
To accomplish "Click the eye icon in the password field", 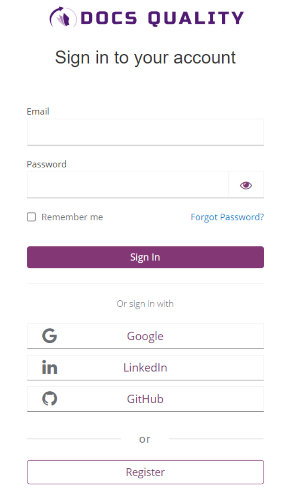I will tap(246, 185).
